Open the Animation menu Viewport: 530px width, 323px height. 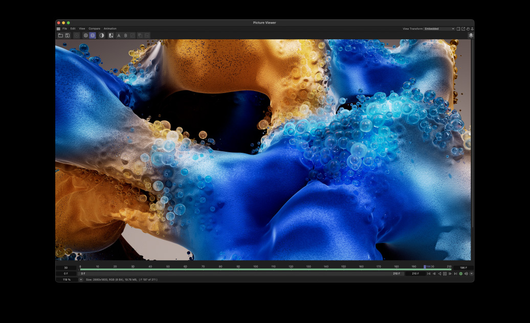[x=109, y=29]
